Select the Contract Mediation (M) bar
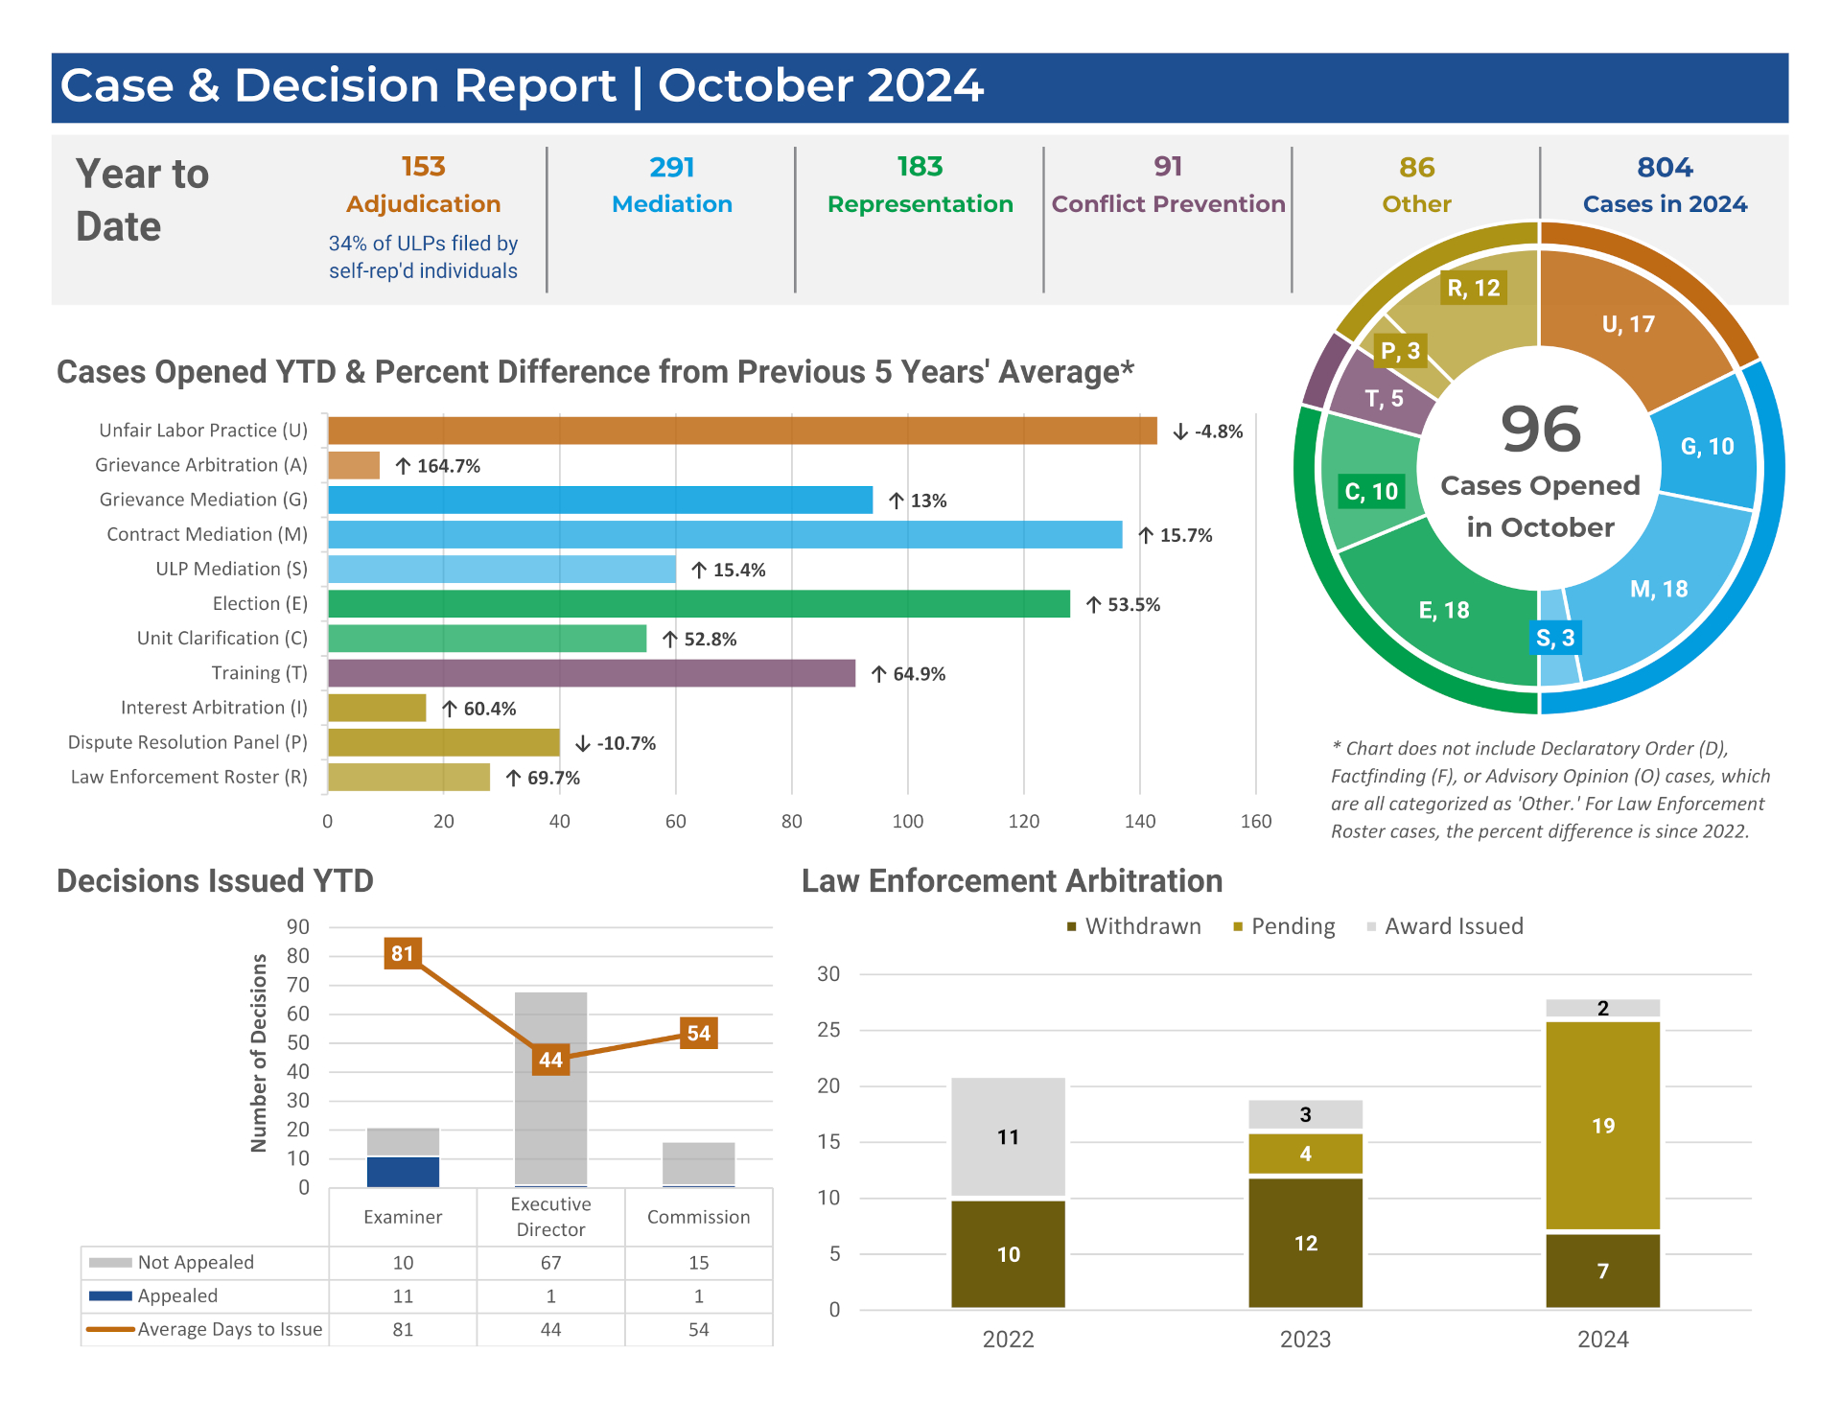 pos(725,534)
